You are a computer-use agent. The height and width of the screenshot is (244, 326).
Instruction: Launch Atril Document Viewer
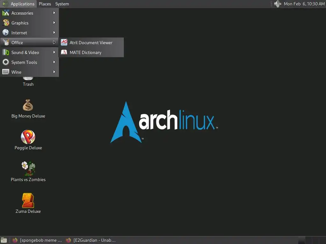(x=91, y=43)
